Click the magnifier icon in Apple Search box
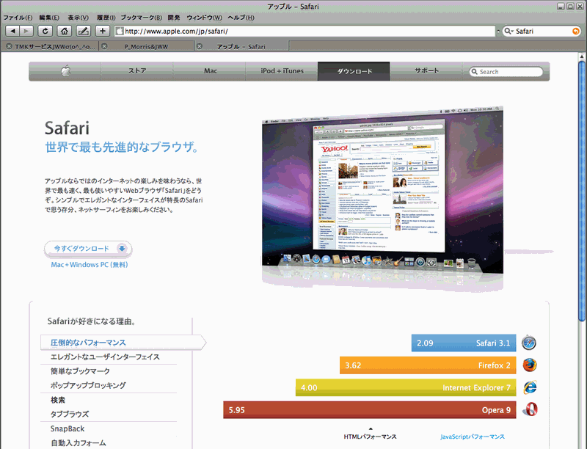The image size is (587, 449). (x=474, y=71)
